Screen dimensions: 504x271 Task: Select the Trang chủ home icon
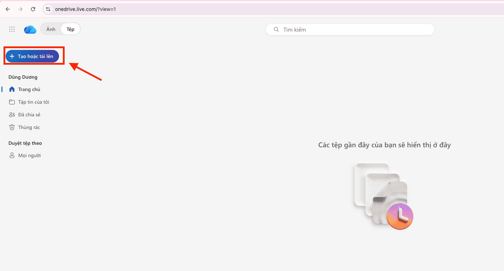point(12,89)
